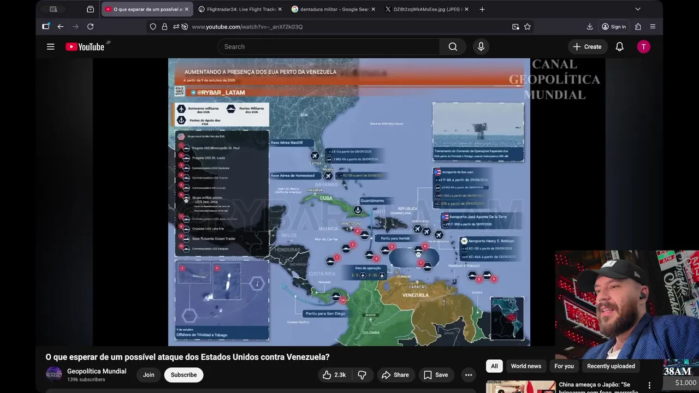699x393 pixels.
Task: Select the World news filter chip
Action: [526, 366]
